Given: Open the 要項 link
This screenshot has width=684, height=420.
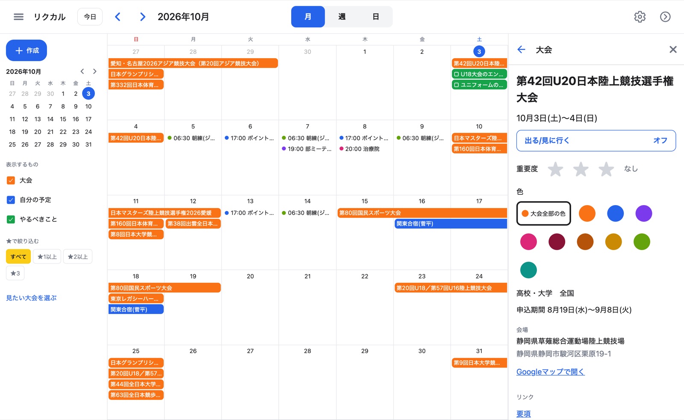Looking at the screenshot, I should click(523, 414).
